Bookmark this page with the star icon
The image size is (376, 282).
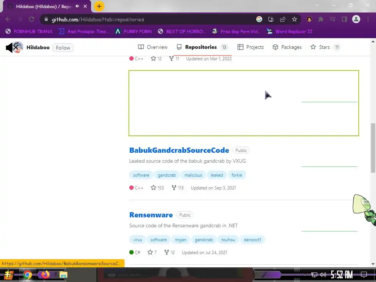[x=294, y=19]
